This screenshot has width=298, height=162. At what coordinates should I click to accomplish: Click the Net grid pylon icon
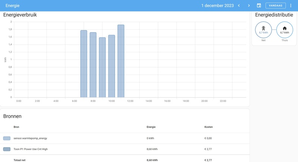click(263, 28)
